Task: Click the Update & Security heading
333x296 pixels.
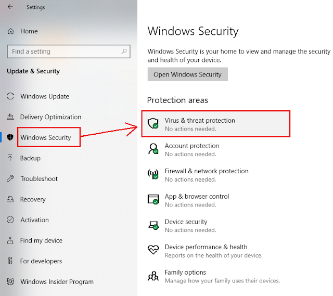Action: pos(33,71)
